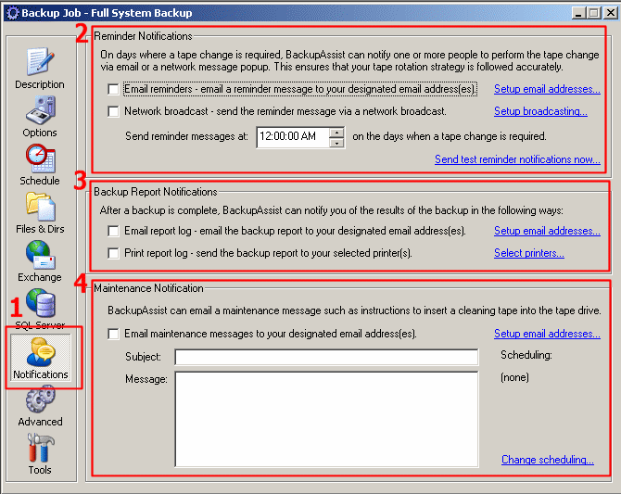Enable the Network broadcast checkbox
The height and width of the screenshot is (494, 621).
(x=113, y=111)
